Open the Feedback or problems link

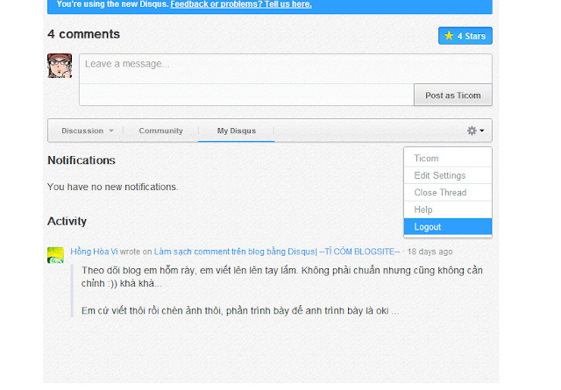[x=241, y=4]
